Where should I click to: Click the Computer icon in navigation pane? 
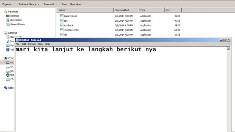[6, 58]
